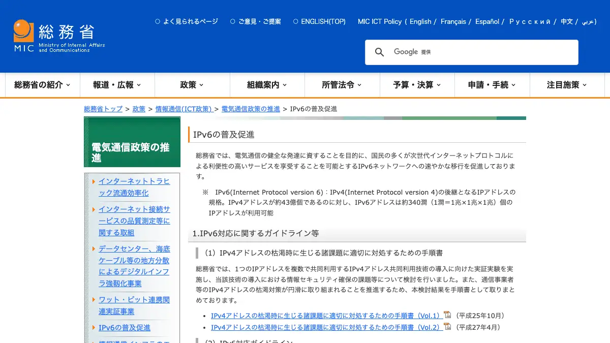Go to ENGLISH(TOP) page

[323, 21]
